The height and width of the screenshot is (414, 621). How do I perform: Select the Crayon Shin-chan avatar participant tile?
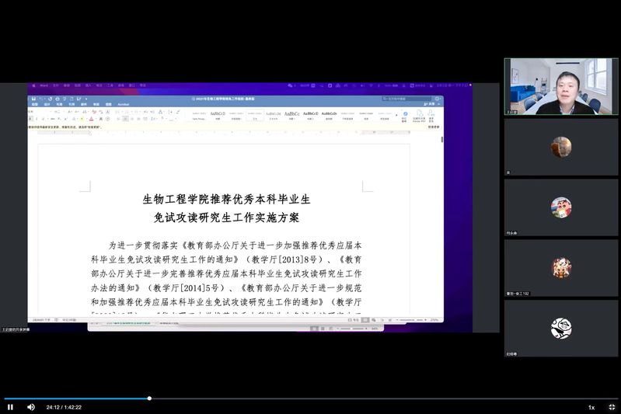560,207
